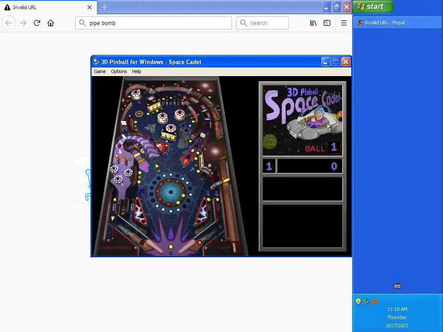The width and height of the screenshot is (443, 332).
Task: Click the Space Cadet logo image
Action: pos(302,121)
